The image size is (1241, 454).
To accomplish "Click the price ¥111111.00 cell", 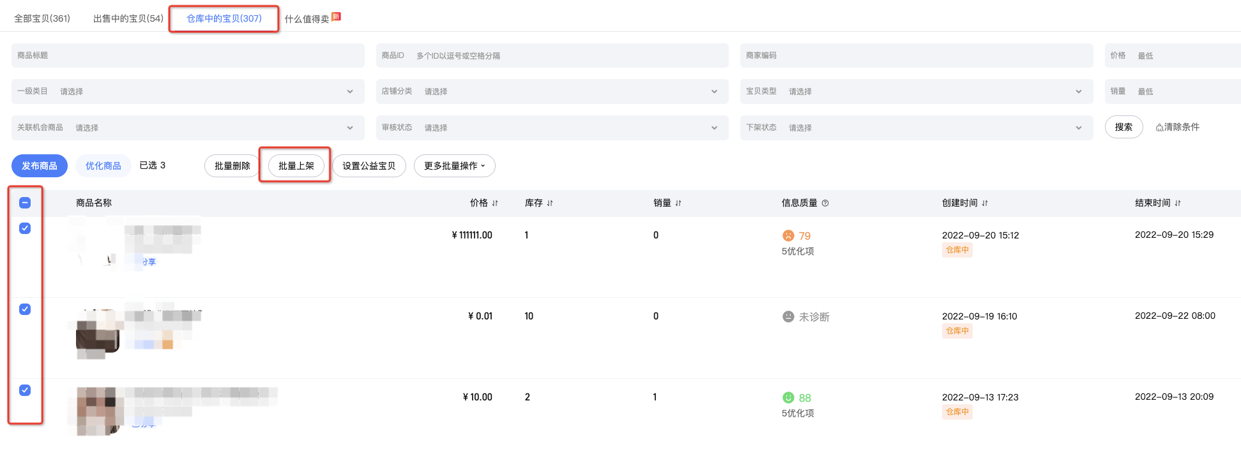I will [472, 235].
